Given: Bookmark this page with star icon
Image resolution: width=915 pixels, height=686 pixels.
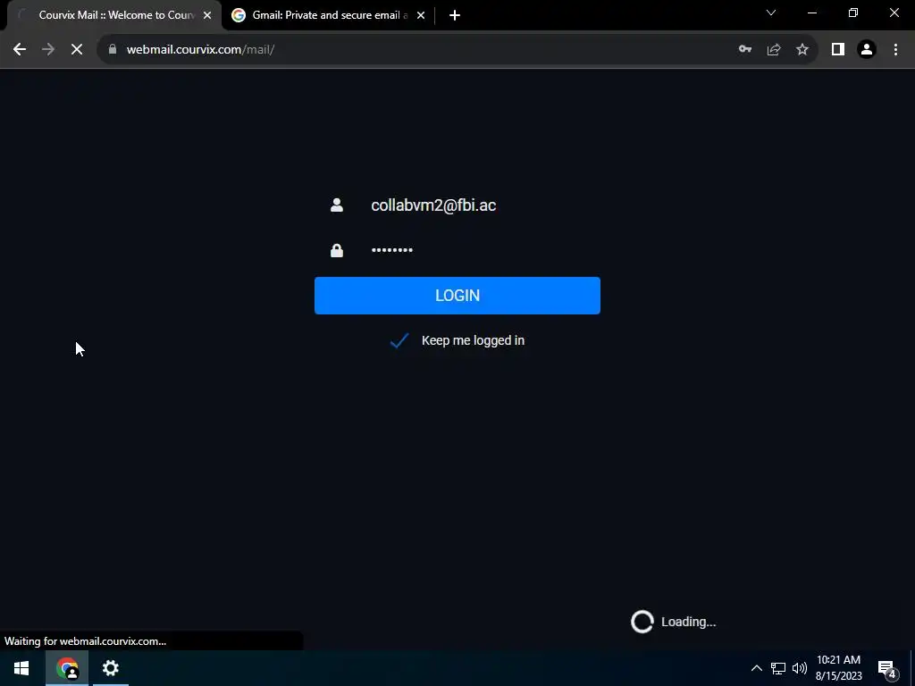Looking at the screenshot, I should coord(802,50).
